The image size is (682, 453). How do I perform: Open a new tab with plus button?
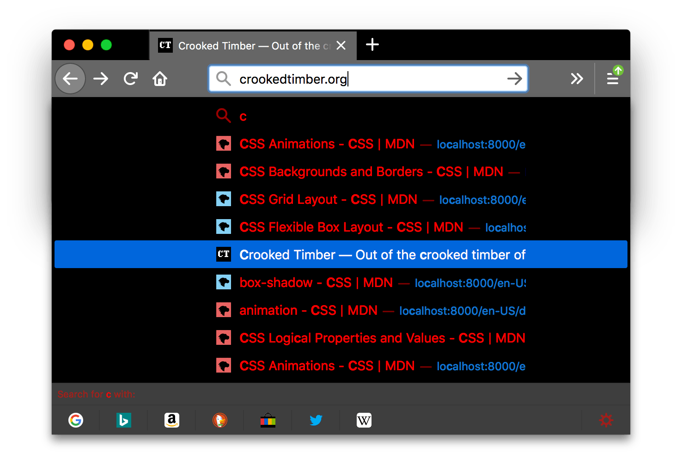pos(372,45)
